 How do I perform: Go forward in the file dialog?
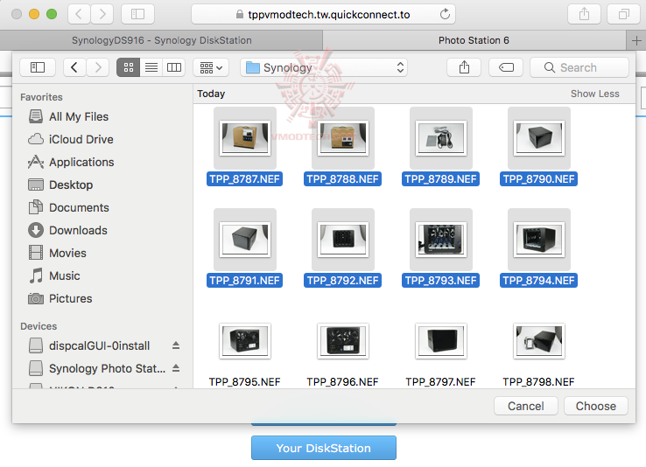(98, 67)
